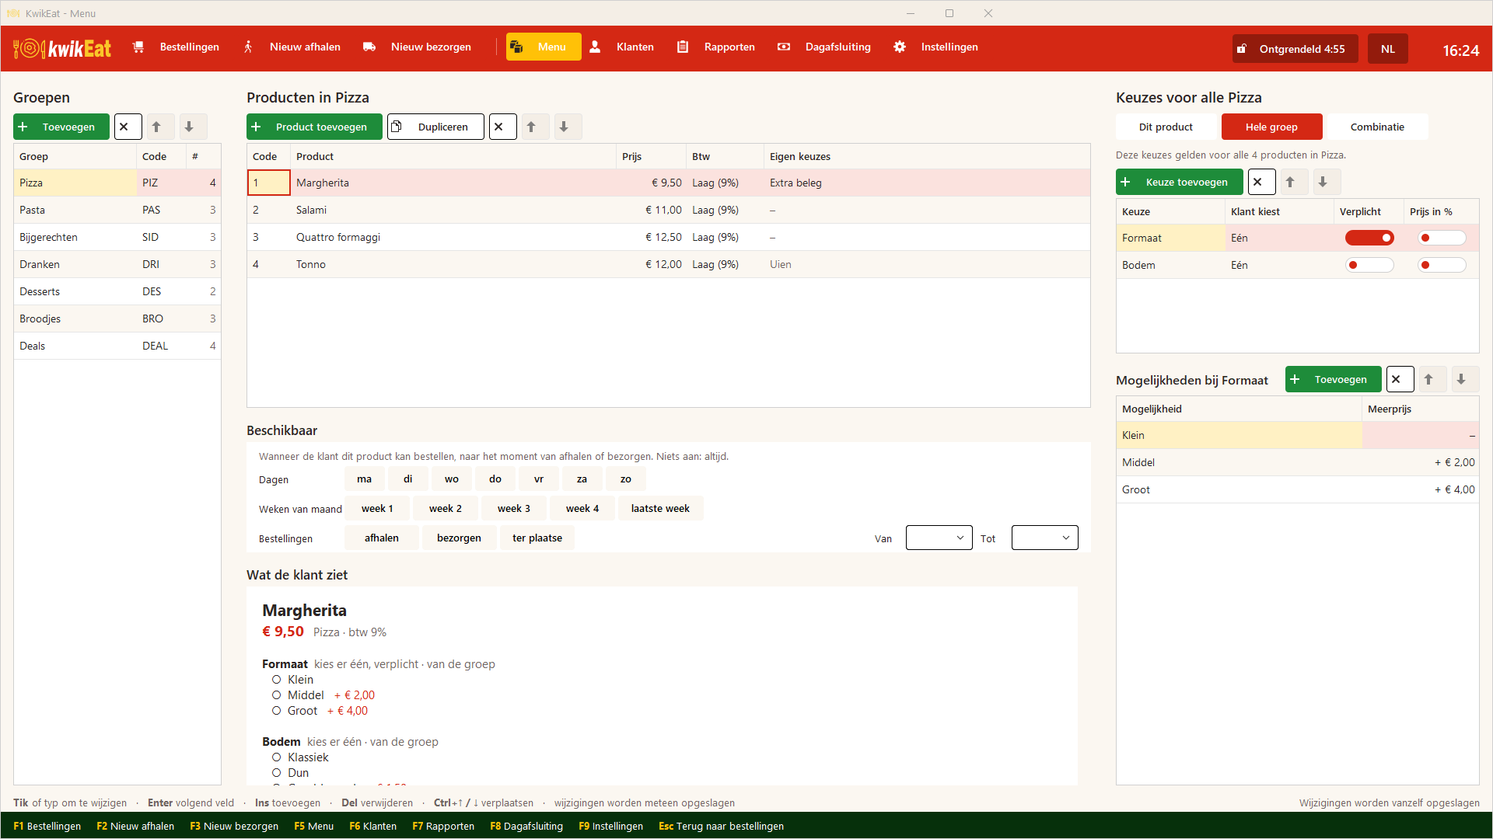Toggle Verplicht switch for Bodem
1493x839 pixels.
coord(1369,265)
